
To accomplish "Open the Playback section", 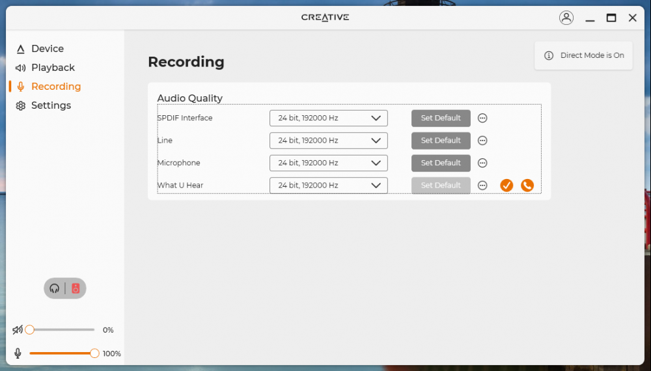I will point(52,68).
